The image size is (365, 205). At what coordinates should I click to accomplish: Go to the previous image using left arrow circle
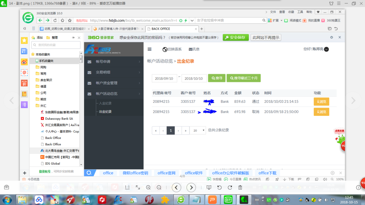(176, 187)
